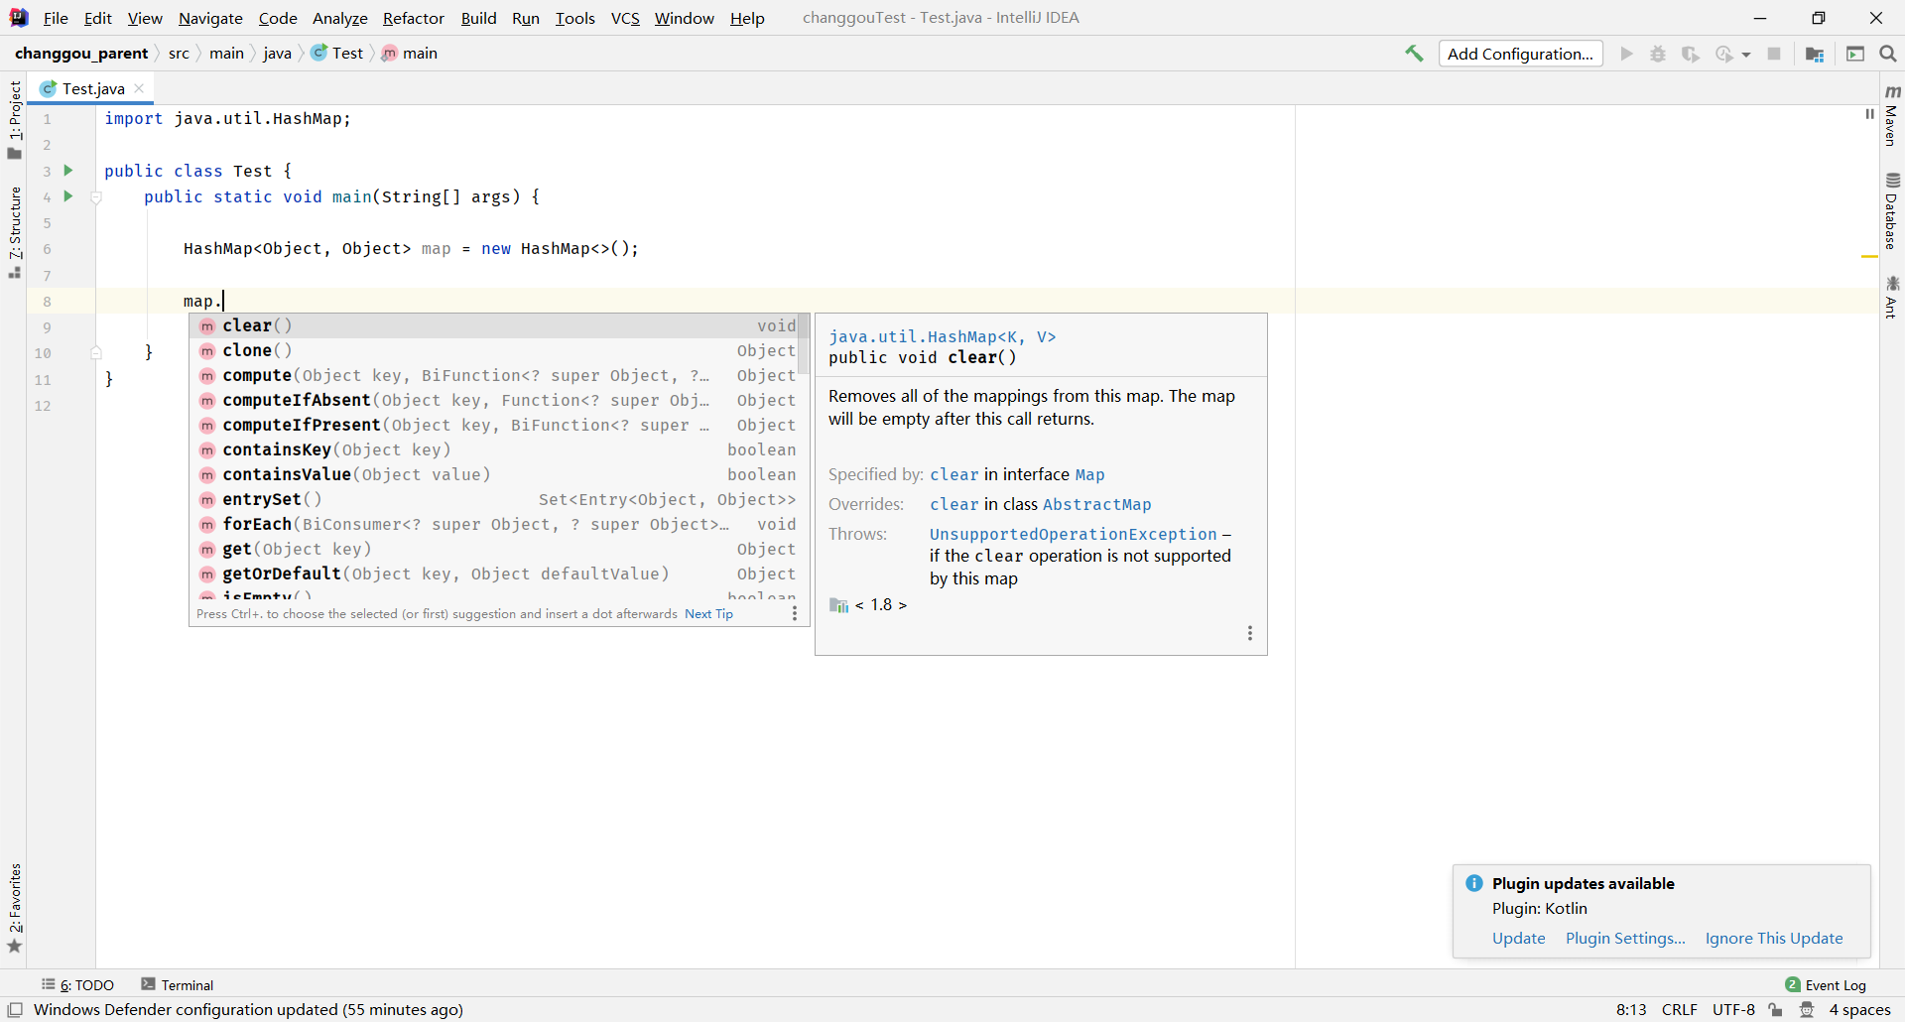
Task: Toggle tool window bars icon bottom-left
Action: click(x=15, y=1010)
